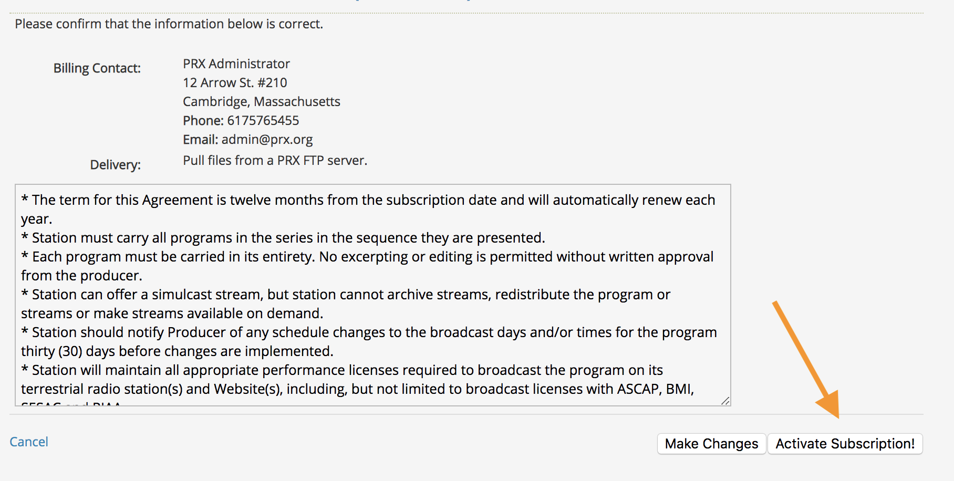Click the 'Pull files from a PRX FTP server' text

point(275,160)
